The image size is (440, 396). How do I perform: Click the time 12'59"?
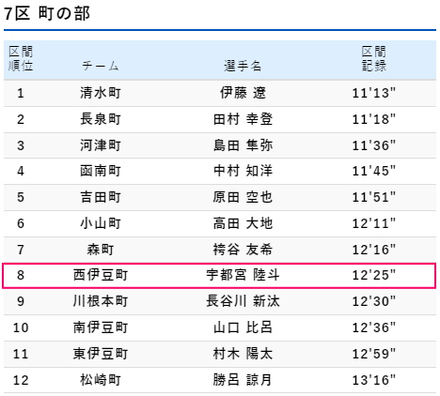coord(374,354)
